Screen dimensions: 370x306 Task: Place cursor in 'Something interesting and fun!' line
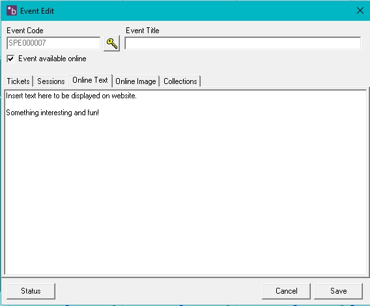pyautogui.click(x=52, y=113)
